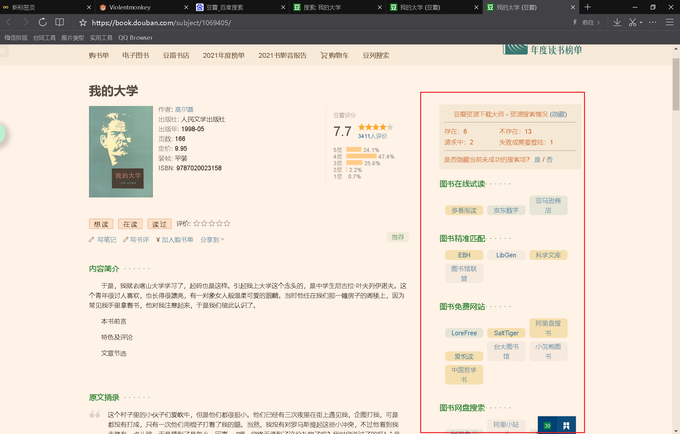
Task: Open the 实用工具 bookmark folder
Action: click(x=101, y=38)
